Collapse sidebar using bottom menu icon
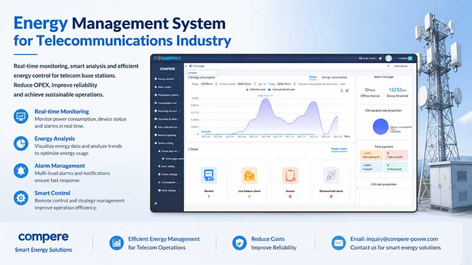 [155, 203]
